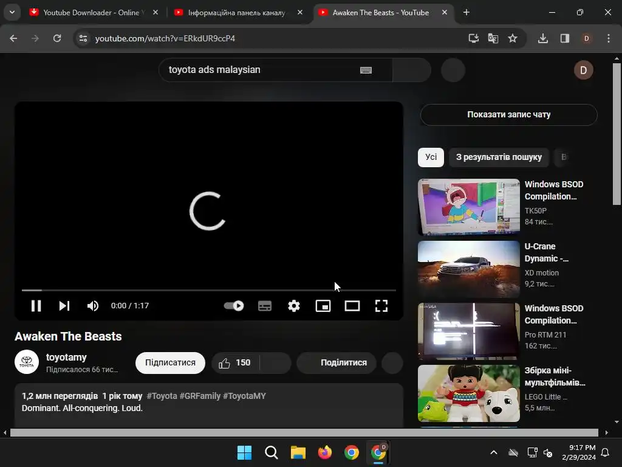The height and width of the screenshot is (467, 622).
Task: Open the toyotamy channel name link
Action: [66, 358]
